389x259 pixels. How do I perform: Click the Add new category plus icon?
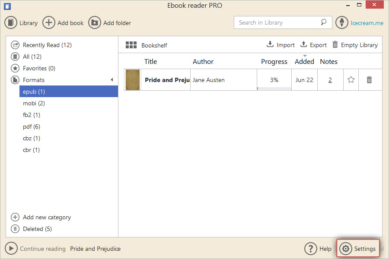pyautogui.click(x=15, y=217)
